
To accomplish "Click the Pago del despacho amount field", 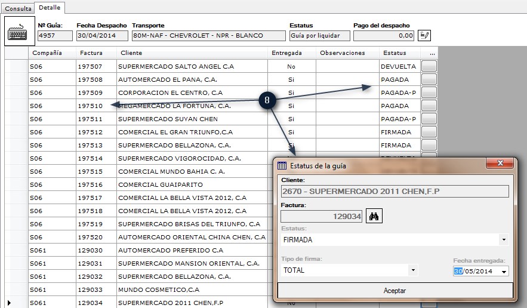I will tap(384, 36).
